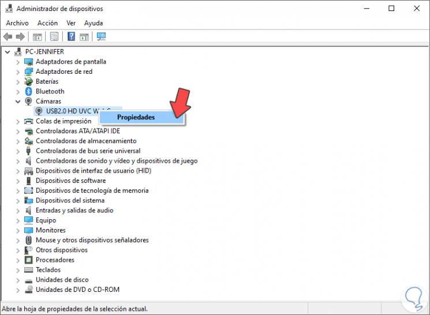Open the Acción menu

pyautogui.click(x=47, y=23)
